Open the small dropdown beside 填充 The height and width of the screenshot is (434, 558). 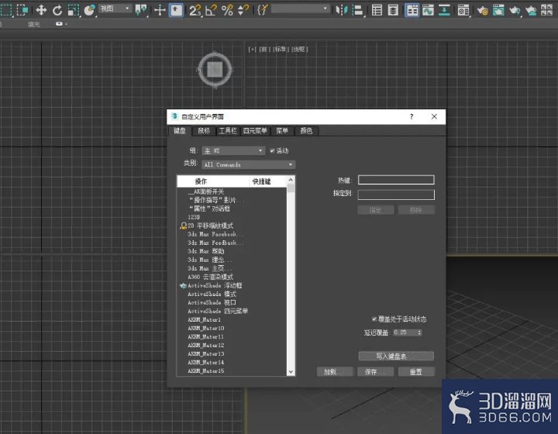(61, 24)
